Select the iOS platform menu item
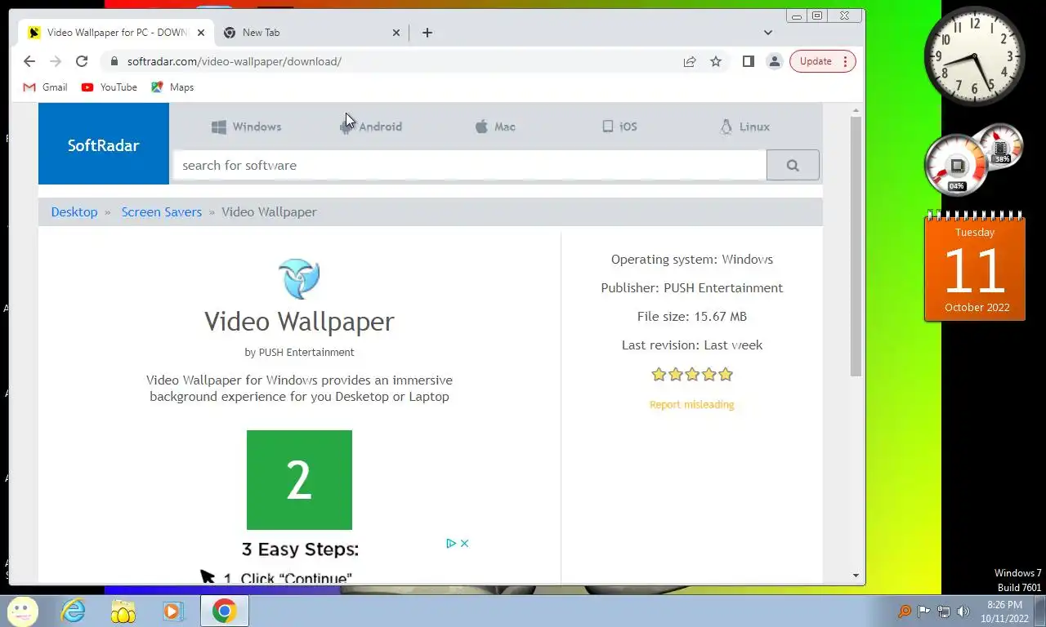 pos(619,127)
